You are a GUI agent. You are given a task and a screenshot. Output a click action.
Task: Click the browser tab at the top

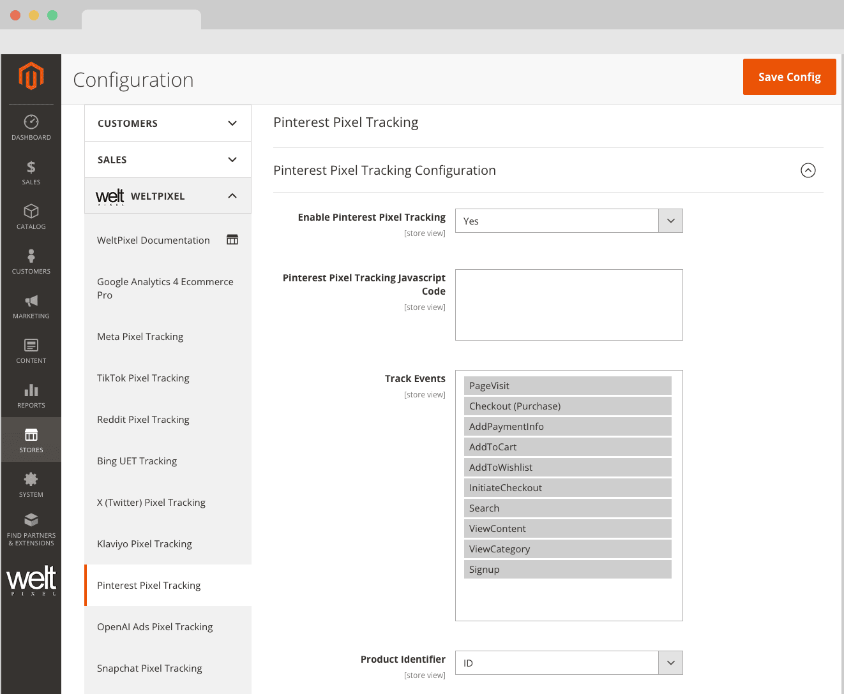coord(141,20)
